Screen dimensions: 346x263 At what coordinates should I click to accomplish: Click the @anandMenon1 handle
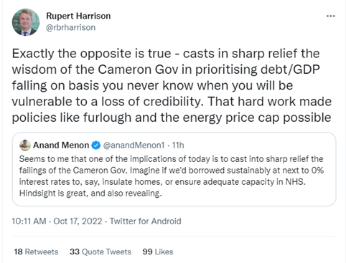tap(134, 145)
